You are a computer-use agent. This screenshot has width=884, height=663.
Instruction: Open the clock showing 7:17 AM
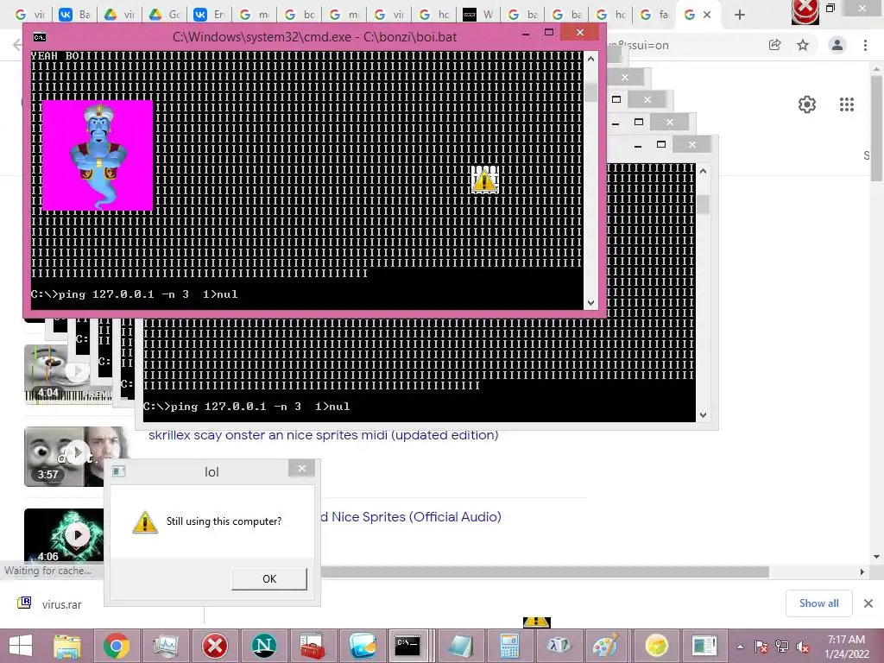(846, 647)
